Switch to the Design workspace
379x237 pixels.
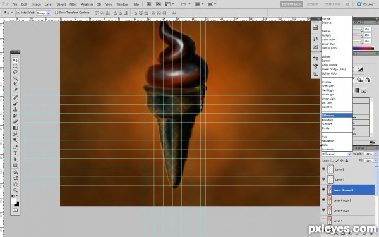pos(313,4)
